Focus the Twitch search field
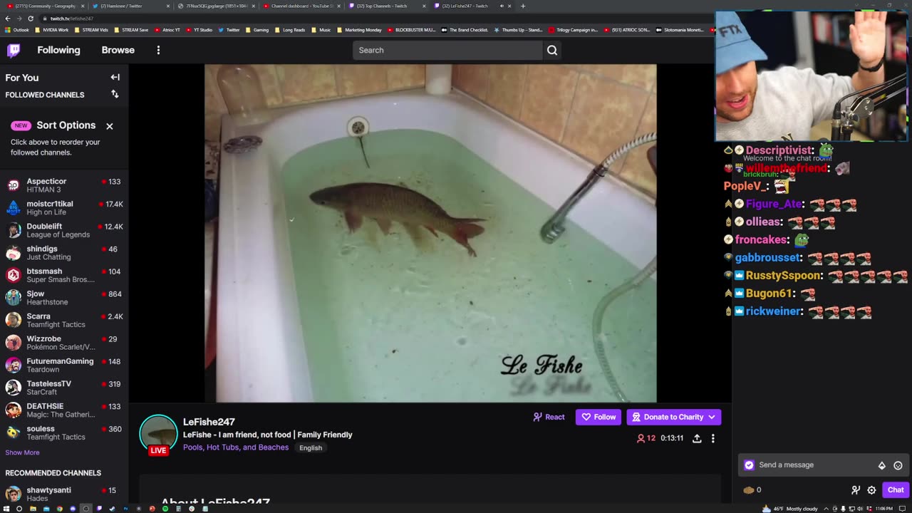The height and width of the screenshot is (513, 912). (447, 50)
